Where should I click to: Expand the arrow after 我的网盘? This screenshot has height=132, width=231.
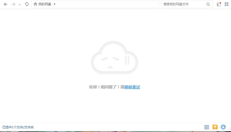point(55,4)
